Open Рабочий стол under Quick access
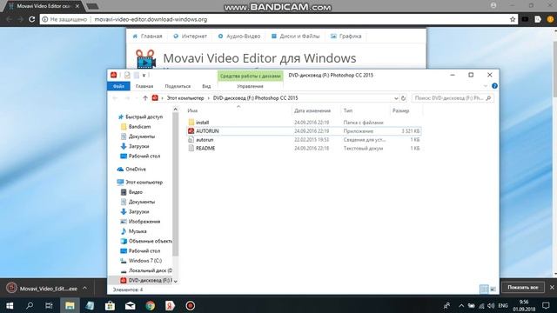The width and height of the screenshot is (557, 313). point(144,156)
